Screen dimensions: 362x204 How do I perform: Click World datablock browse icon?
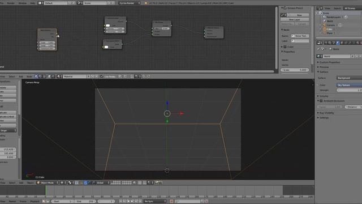pyautogui.click(x=320, y=56)
